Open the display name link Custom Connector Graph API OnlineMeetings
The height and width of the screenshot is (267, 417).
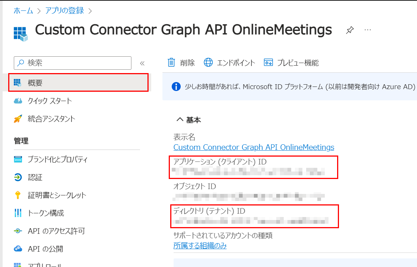pos(254,147)
